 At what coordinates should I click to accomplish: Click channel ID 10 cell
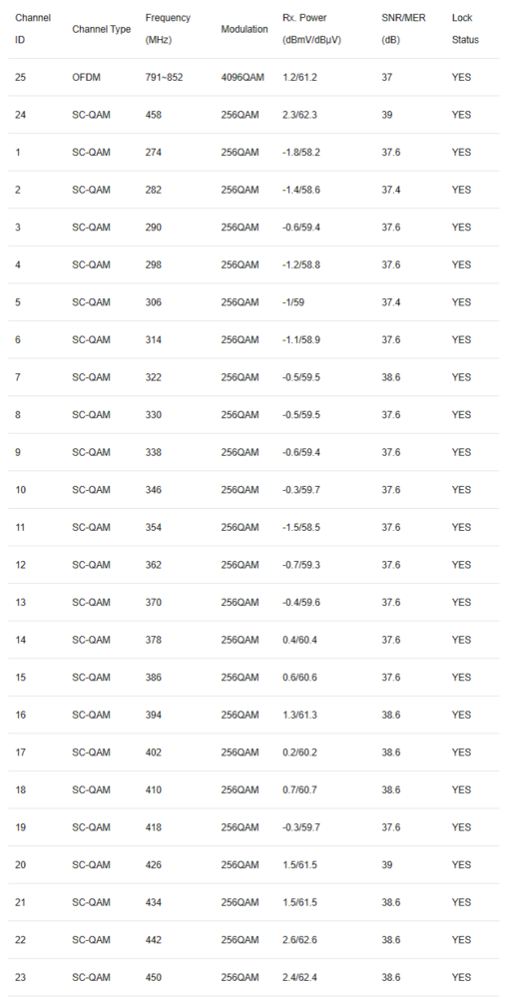(20, 490)
